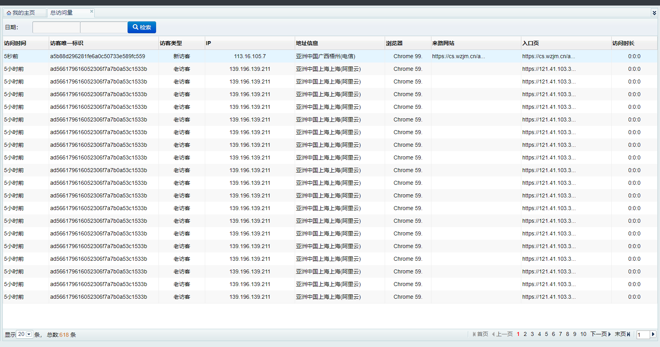Switch to the 总访问量 tab
This screenshot has height=347, width=660.
click(x=62, y=13)
